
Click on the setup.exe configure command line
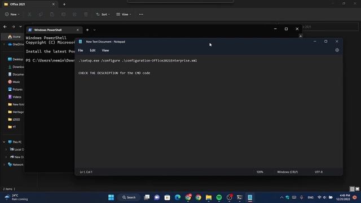[x=138, y=60]
